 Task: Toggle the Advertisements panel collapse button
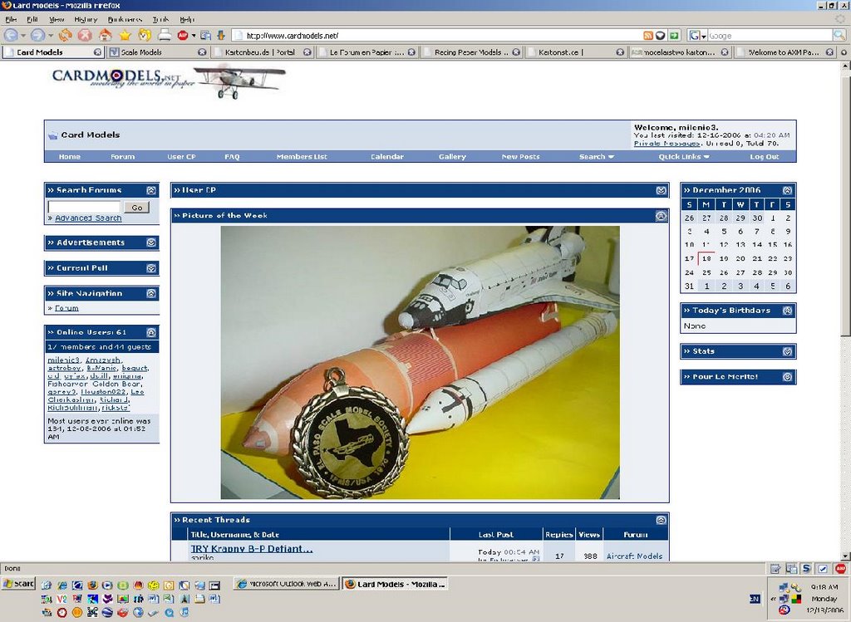[151, 242]
